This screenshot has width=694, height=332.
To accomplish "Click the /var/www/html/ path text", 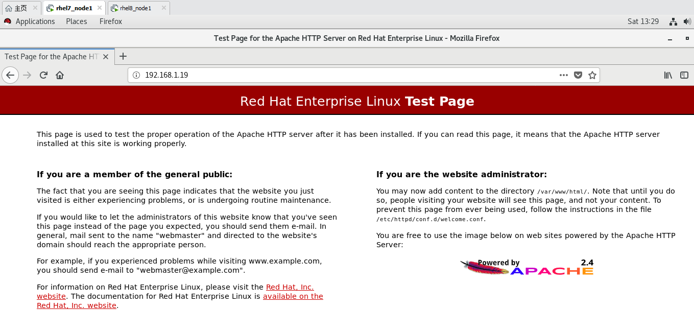I will click(x=562, y=192).
